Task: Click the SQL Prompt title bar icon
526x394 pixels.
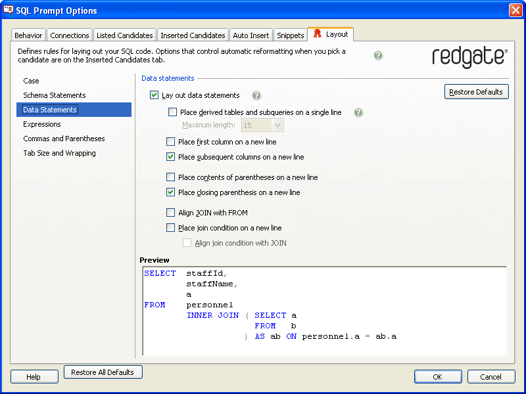Action: (9, 10)
